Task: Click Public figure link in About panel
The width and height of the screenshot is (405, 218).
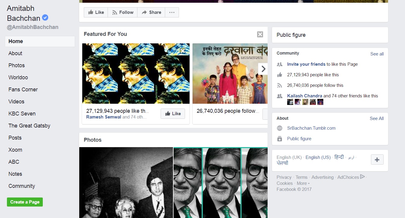Action: (299, 139)
